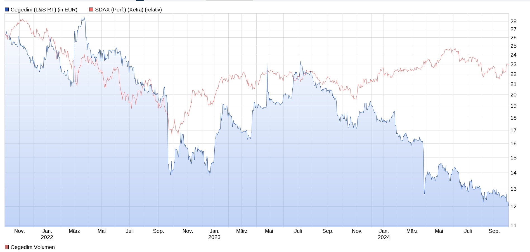530x252 pixels.
Task: Click the price value 12 on the axis
Action: pyautogui.click(x=514, y=207)
